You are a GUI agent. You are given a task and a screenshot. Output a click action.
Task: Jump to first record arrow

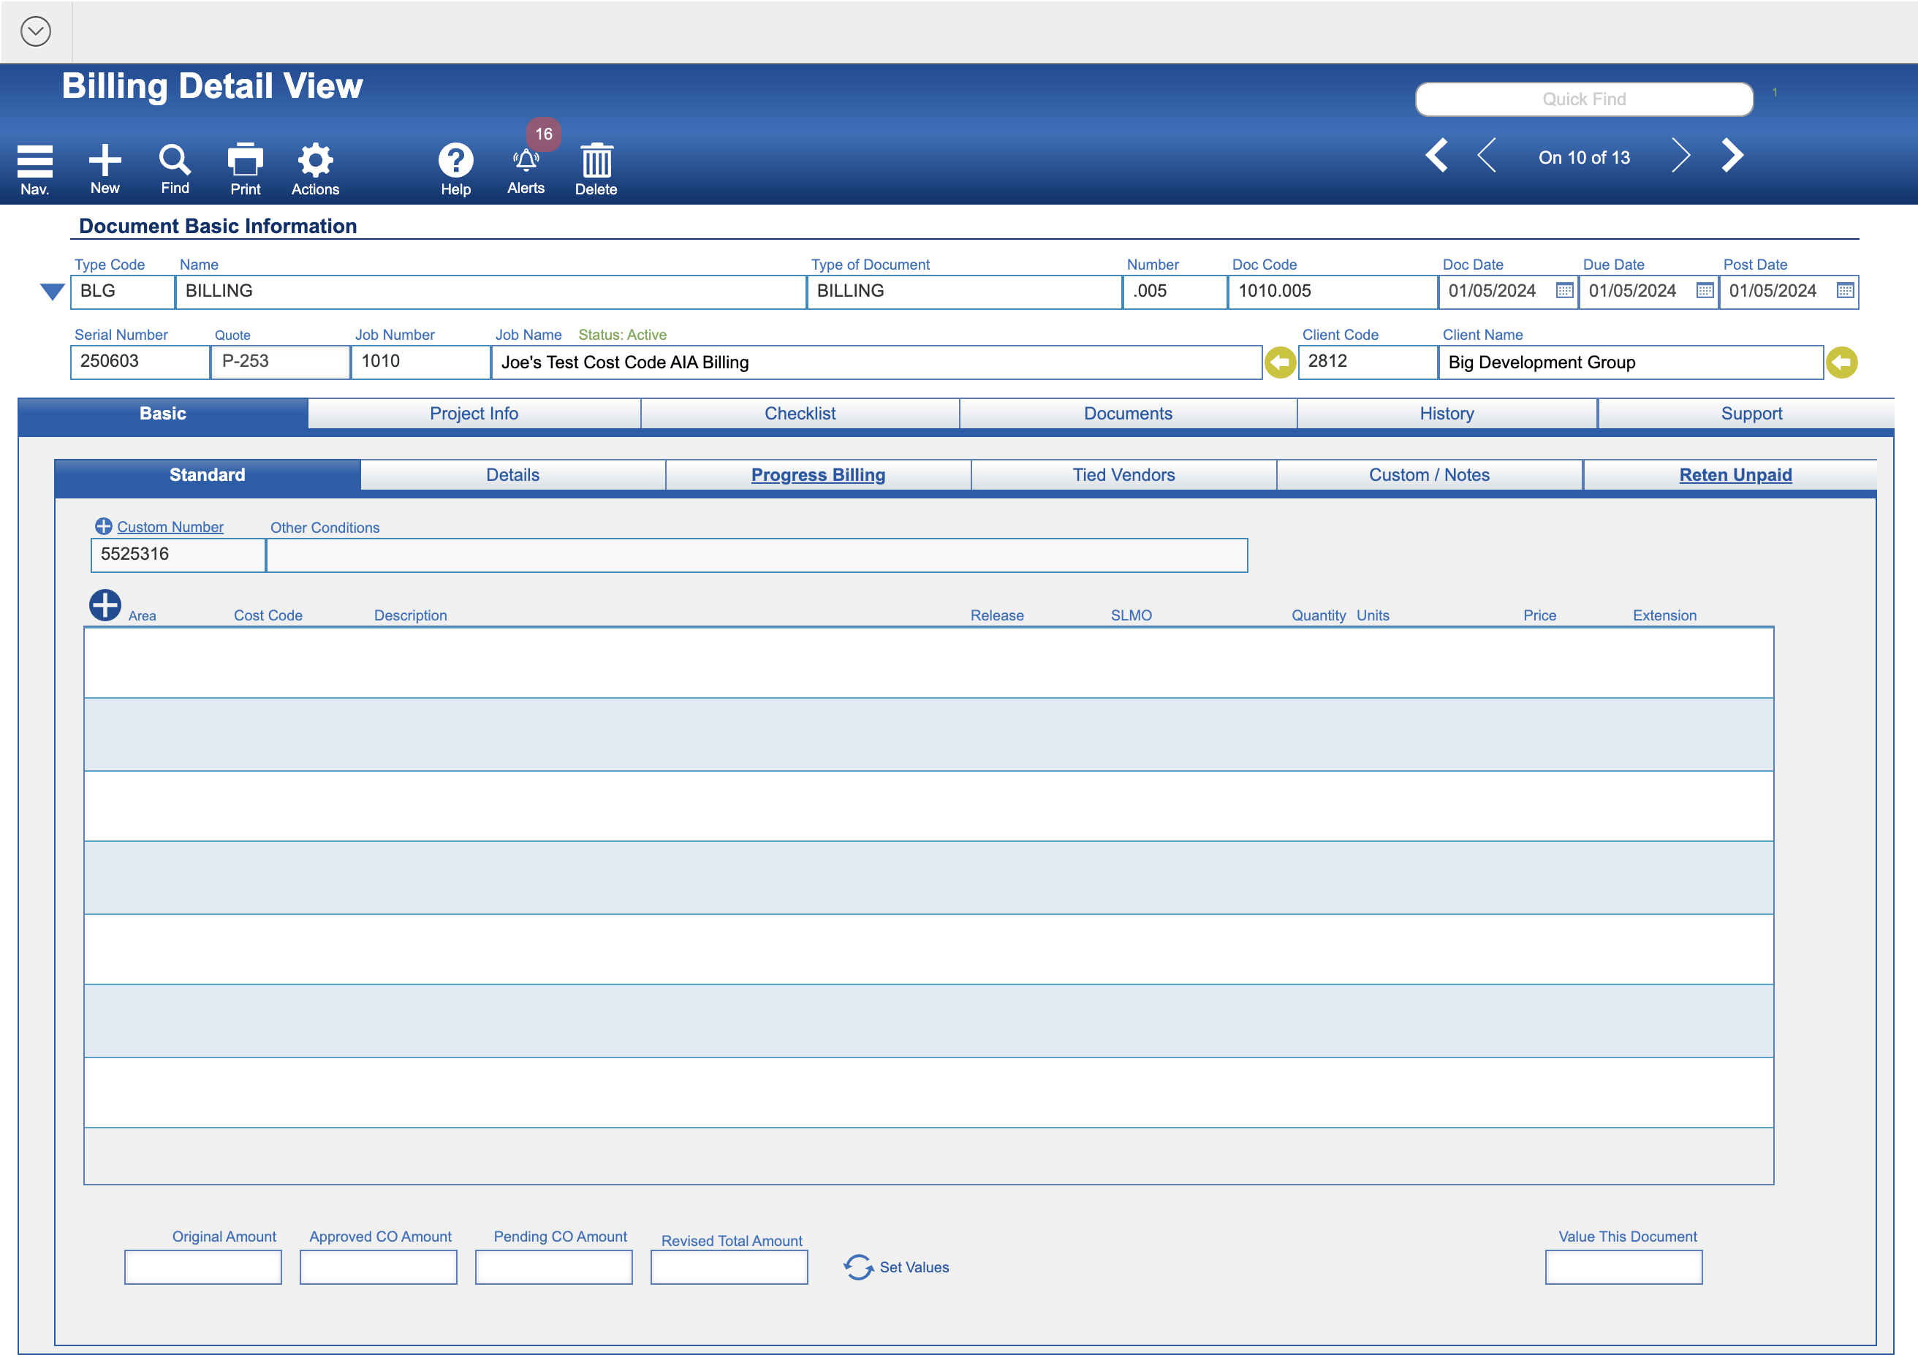tap(1437, 156)
